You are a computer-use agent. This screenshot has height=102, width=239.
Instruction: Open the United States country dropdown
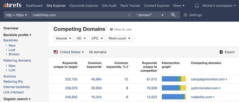pos(72,52)
